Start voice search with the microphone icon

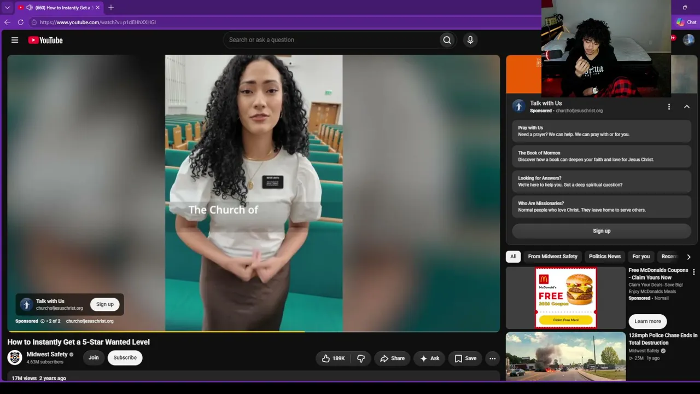(470, 40)
